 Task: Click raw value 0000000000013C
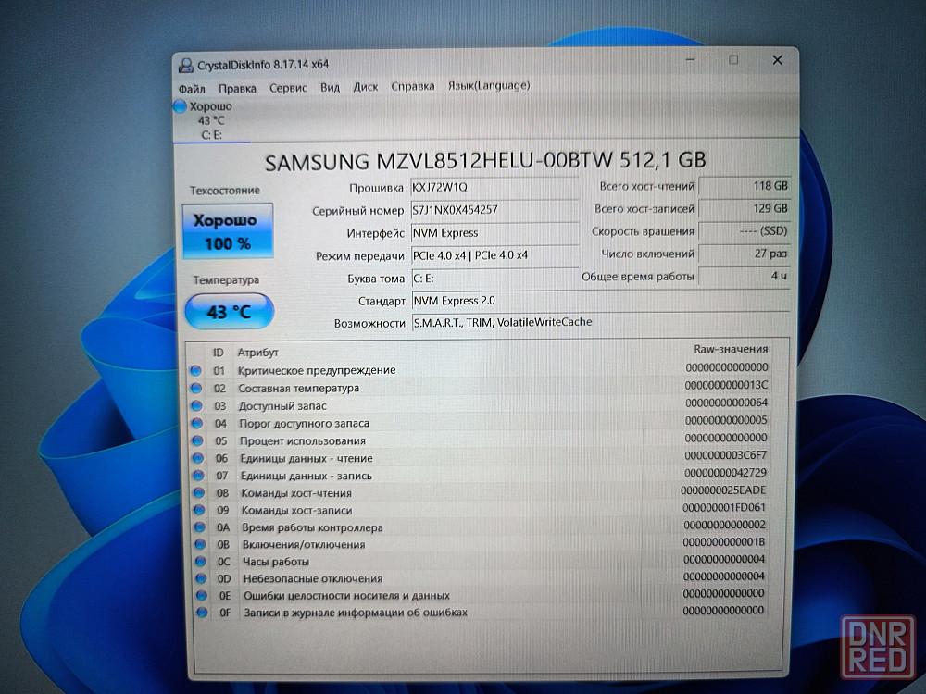(726, 385)
